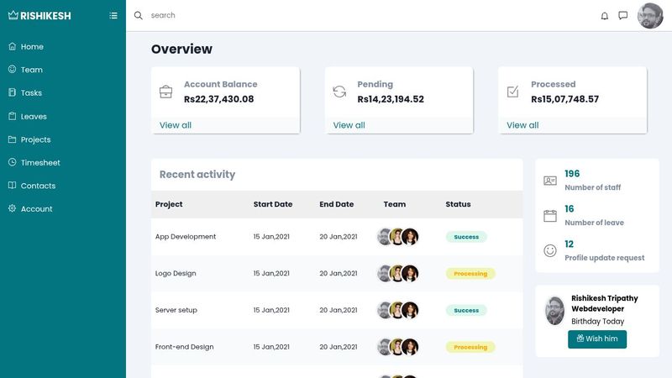The image size is (672, 378).
Task: Click Success status badge for App Development
Action: pos(466,237)
